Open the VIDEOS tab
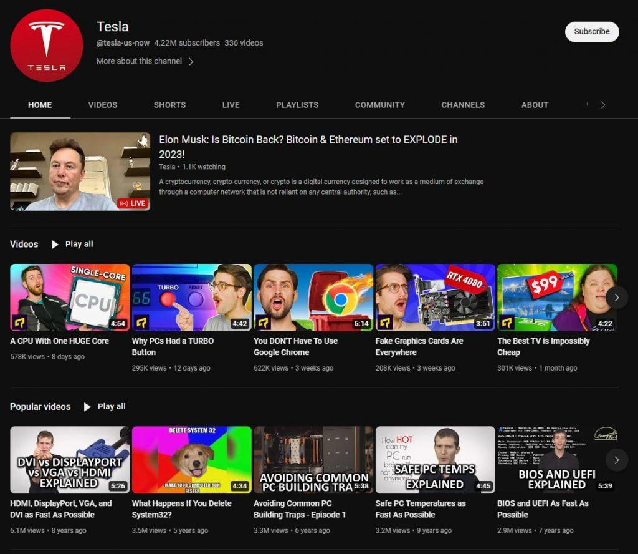Screen dimensions: 638x554 pyautogui.click(x=103, y=105)
